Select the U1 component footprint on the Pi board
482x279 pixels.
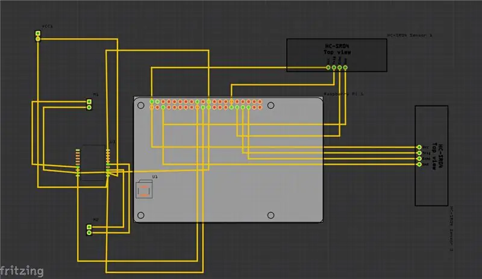click(144, 189)
